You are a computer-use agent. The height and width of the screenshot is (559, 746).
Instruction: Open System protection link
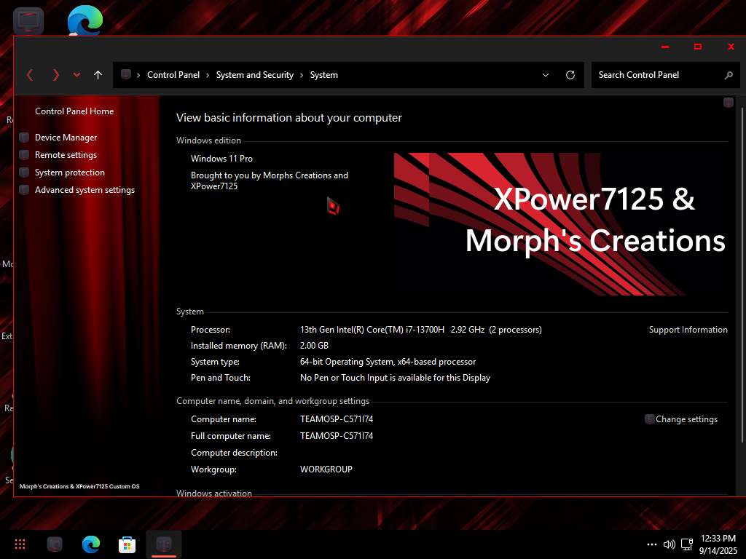(69, 173)
